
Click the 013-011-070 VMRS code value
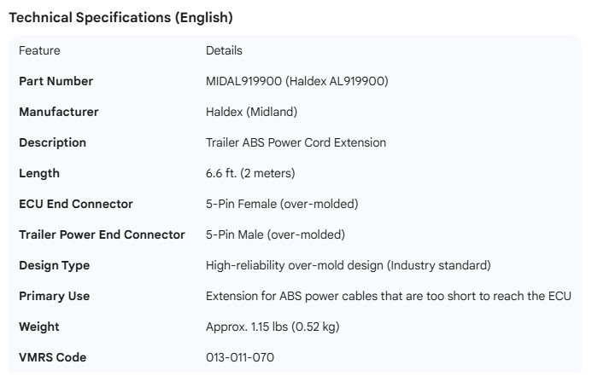[240, 357]
